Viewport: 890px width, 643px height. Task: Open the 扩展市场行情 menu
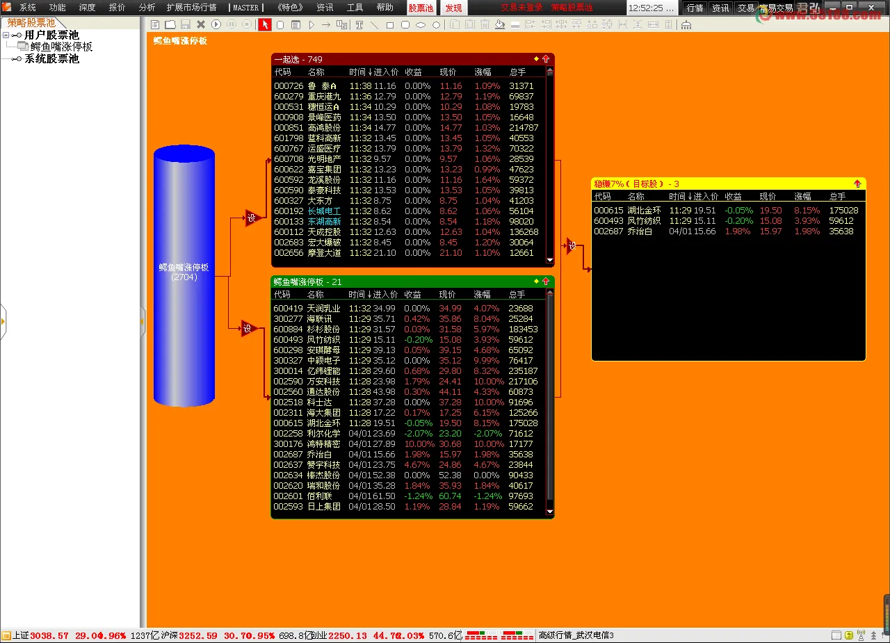[x=191, y=8]
